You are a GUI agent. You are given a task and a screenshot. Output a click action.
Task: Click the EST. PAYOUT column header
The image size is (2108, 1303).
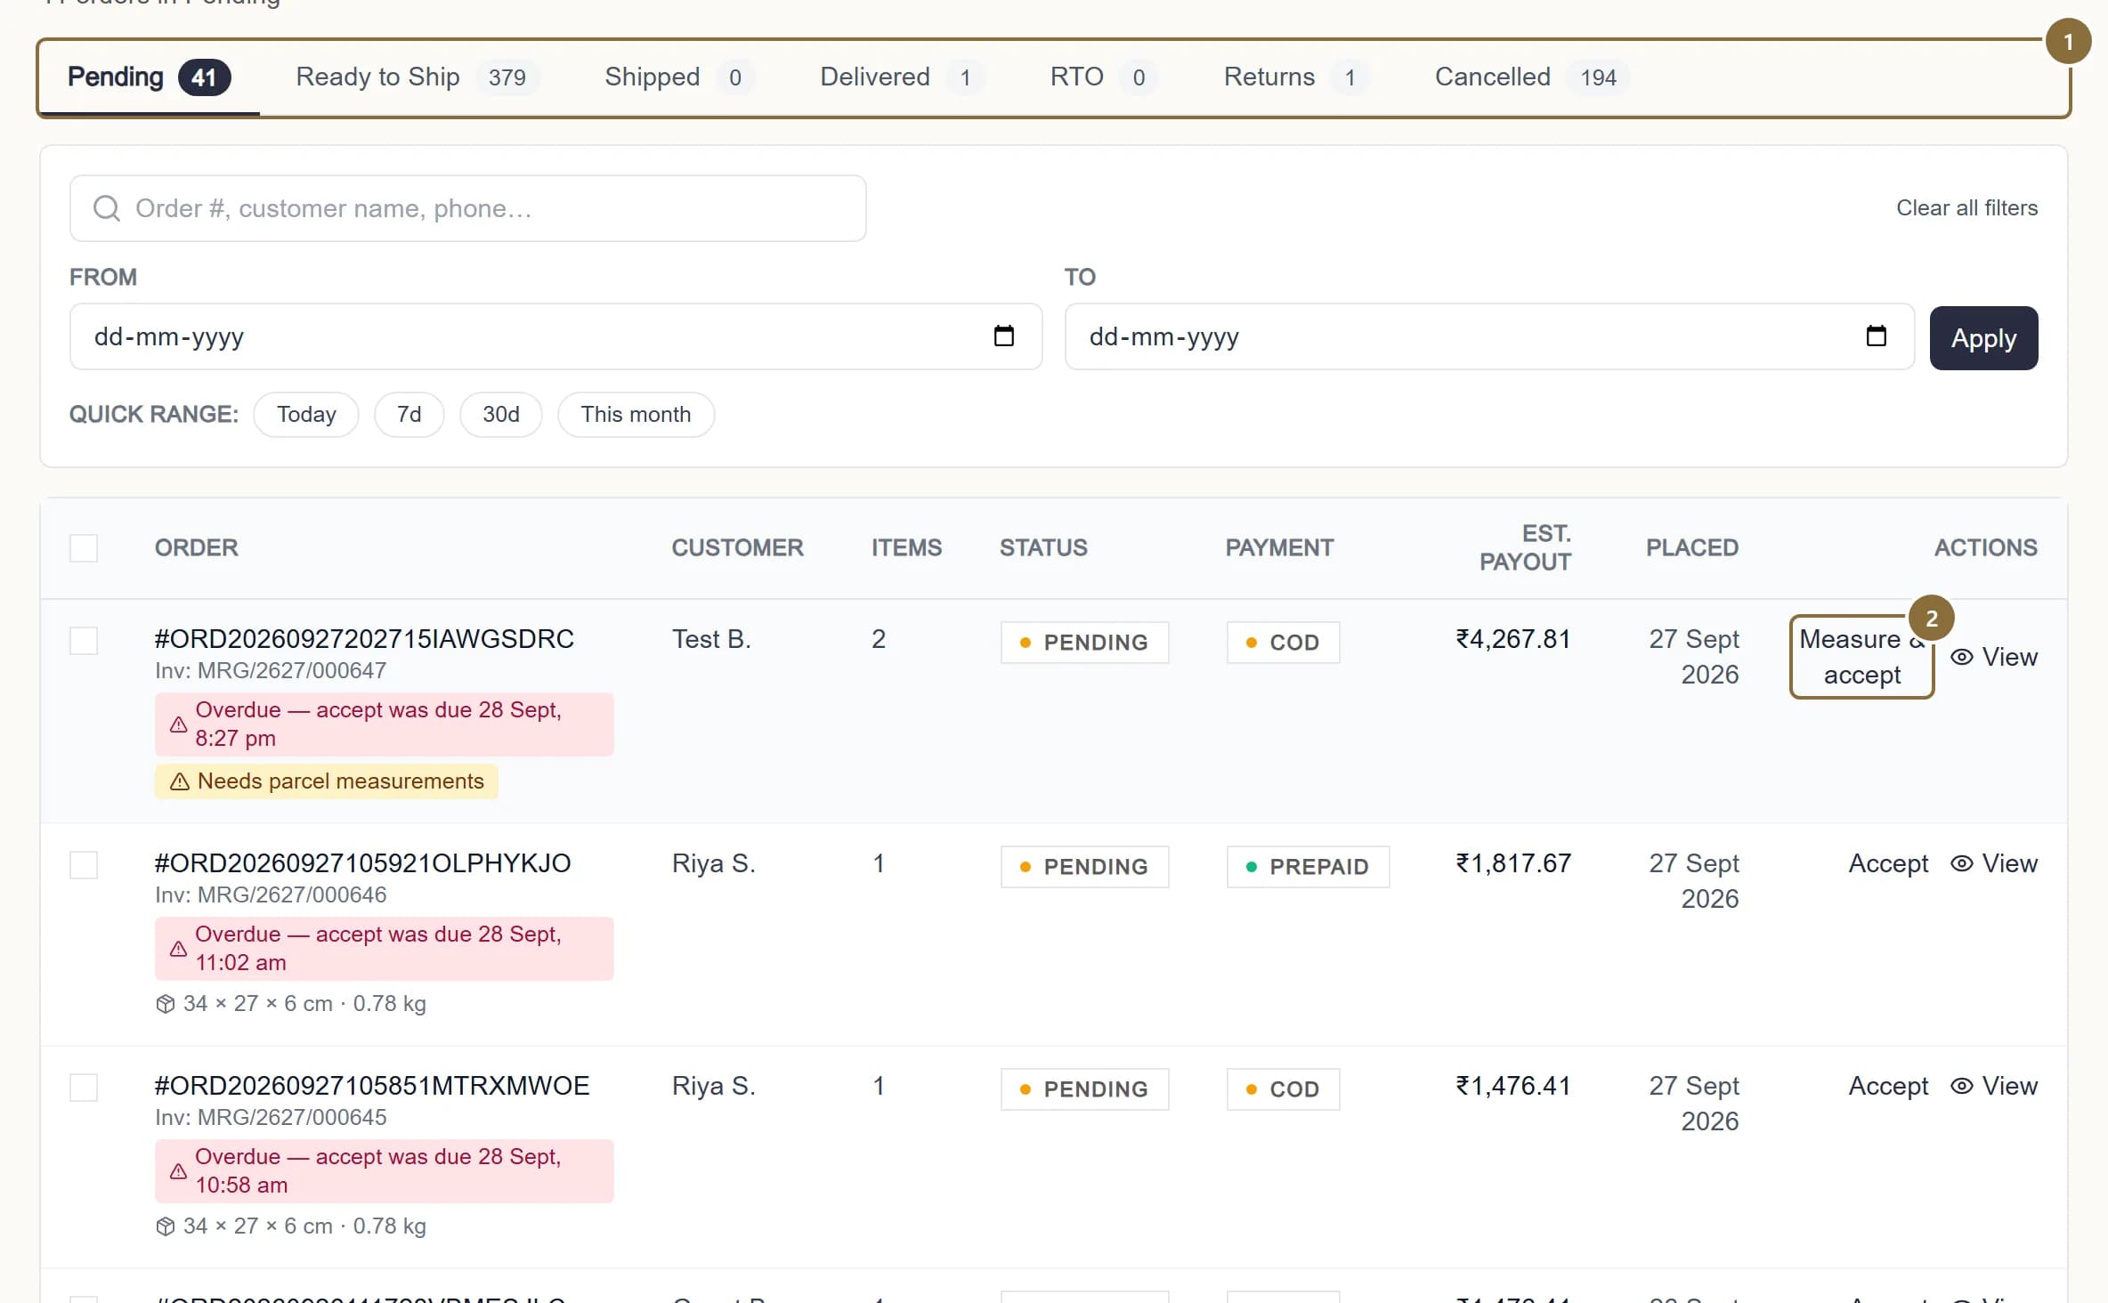coord(1525,547)
